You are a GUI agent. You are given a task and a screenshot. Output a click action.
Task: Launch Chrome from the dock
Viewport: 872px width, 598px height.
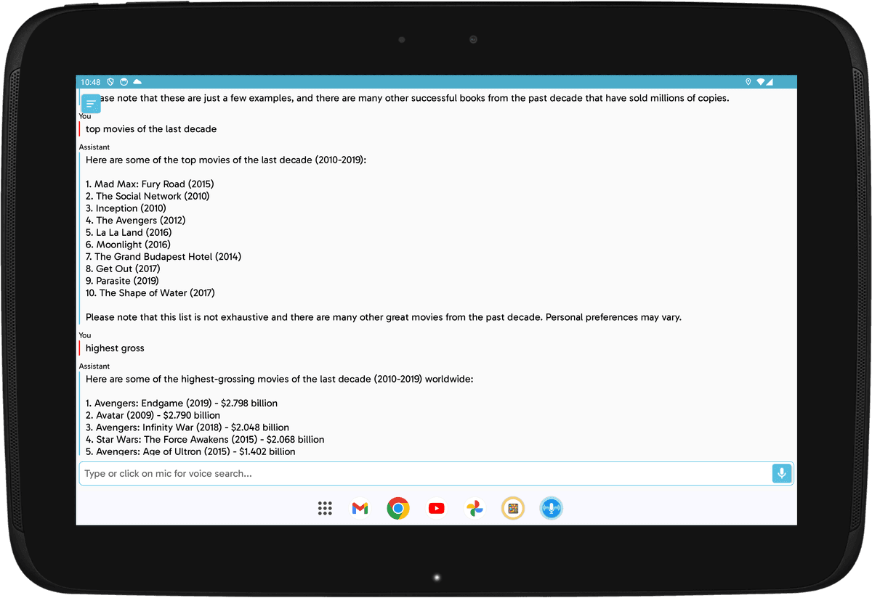(x=397, y=509)
